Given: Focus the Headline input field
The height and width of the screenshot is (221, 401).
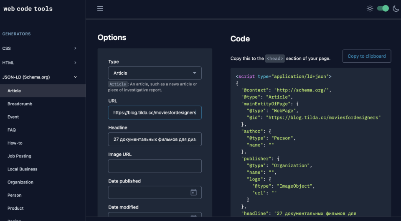Looking at the screenshot, I should [155, 139].
